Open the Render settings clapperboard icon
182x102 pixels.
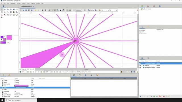pyautogui.click(x=42, y=10)
